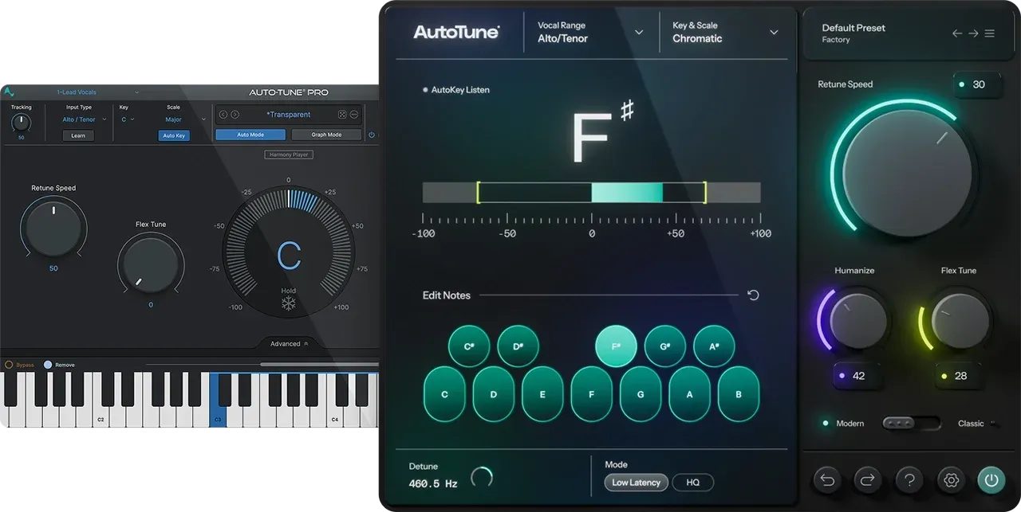Reset Edit Notes with the circular arrow icon
This screenshot has height=512, width=1021.
753,295
